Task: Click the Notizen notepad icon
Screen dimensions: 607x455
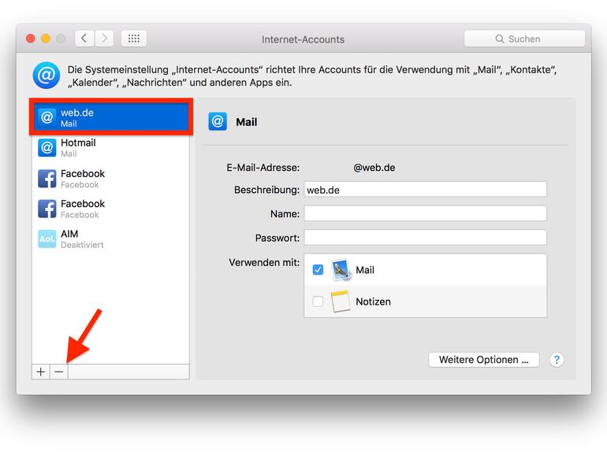Action: 341,301
